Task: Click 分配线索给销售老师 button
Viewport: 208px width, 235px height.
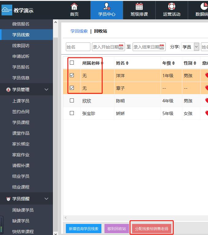Action: tap(152, 229)
